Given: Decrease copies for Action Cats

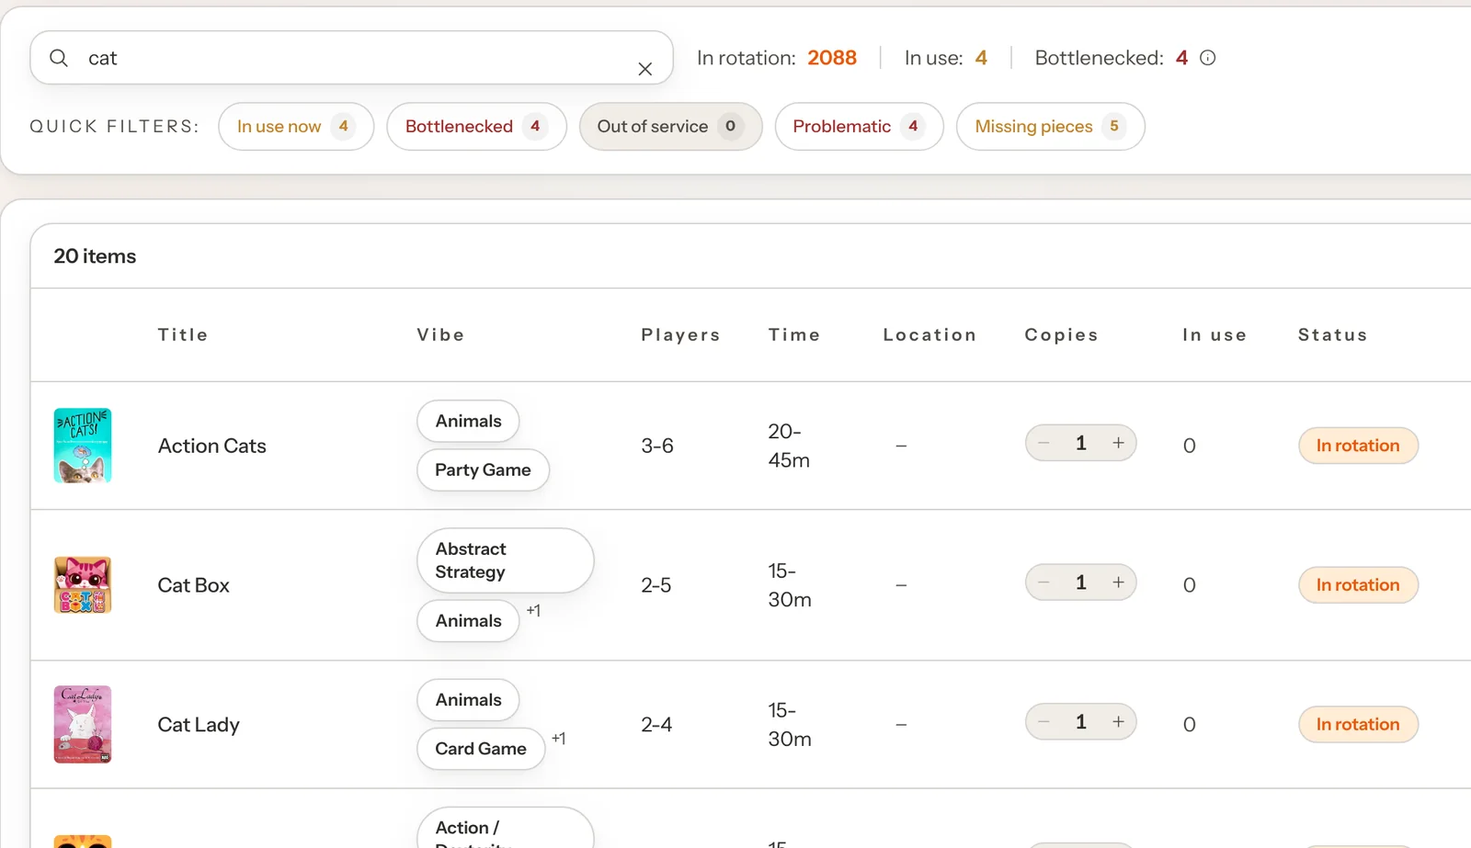Looking at the screenshot, I should tap(1043, 443).
